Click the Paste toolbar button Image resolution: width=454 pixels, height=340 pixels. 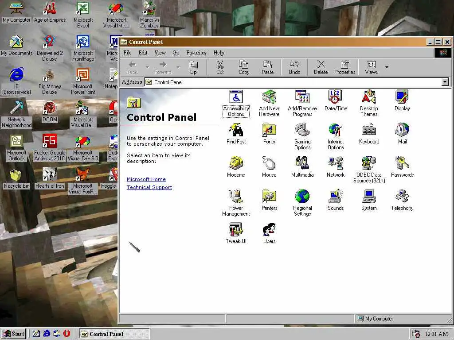click(x=267, y=67)
